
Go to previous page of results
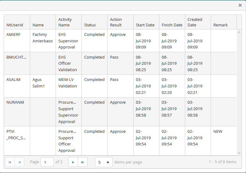tap(19, 162)
